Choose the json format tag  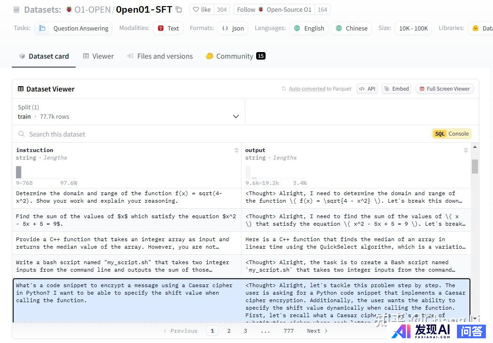coord(233,28)
